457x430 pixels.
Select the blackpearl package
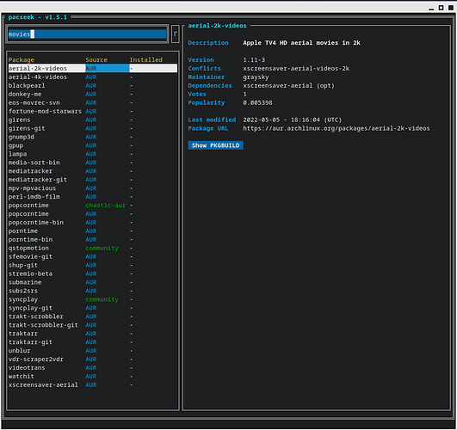(92, 86)
